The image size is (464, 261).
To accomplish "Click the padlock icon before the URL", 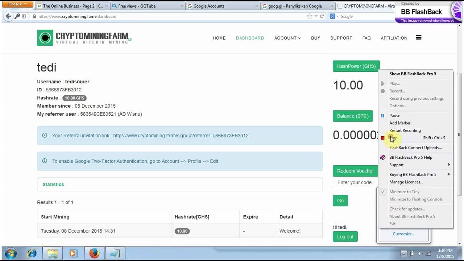I will (x=34, y=16).
